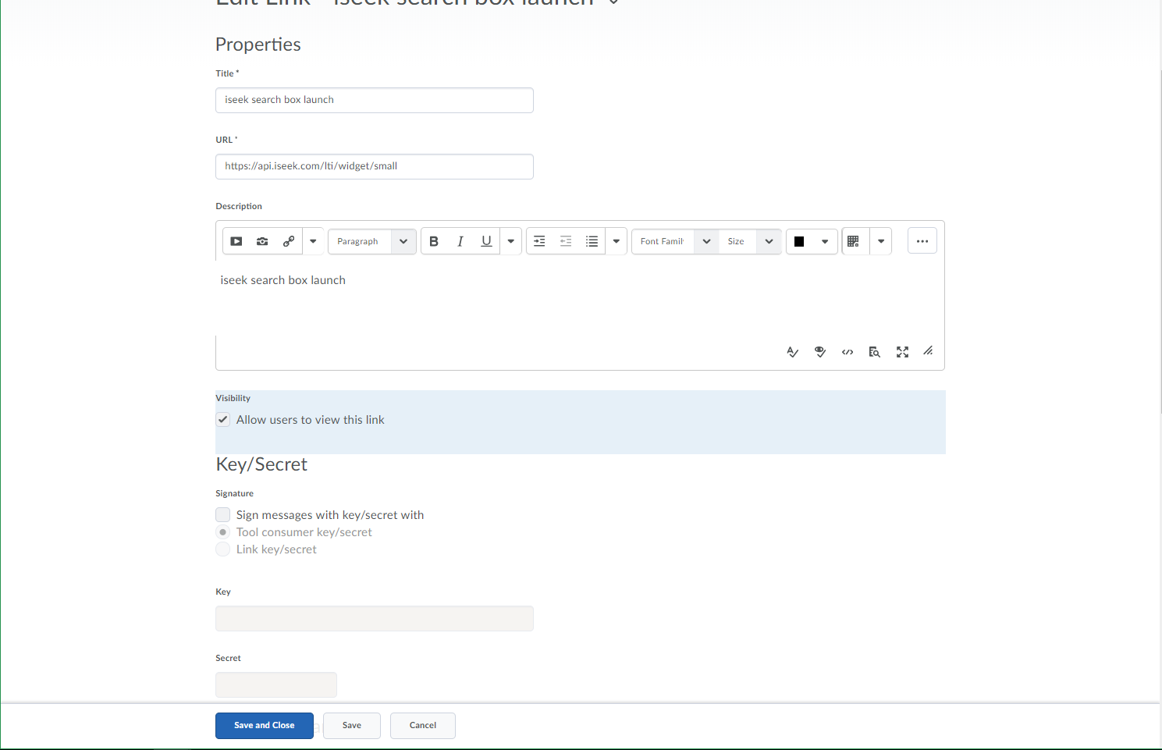Run the spellcheck tool icon

792,352
